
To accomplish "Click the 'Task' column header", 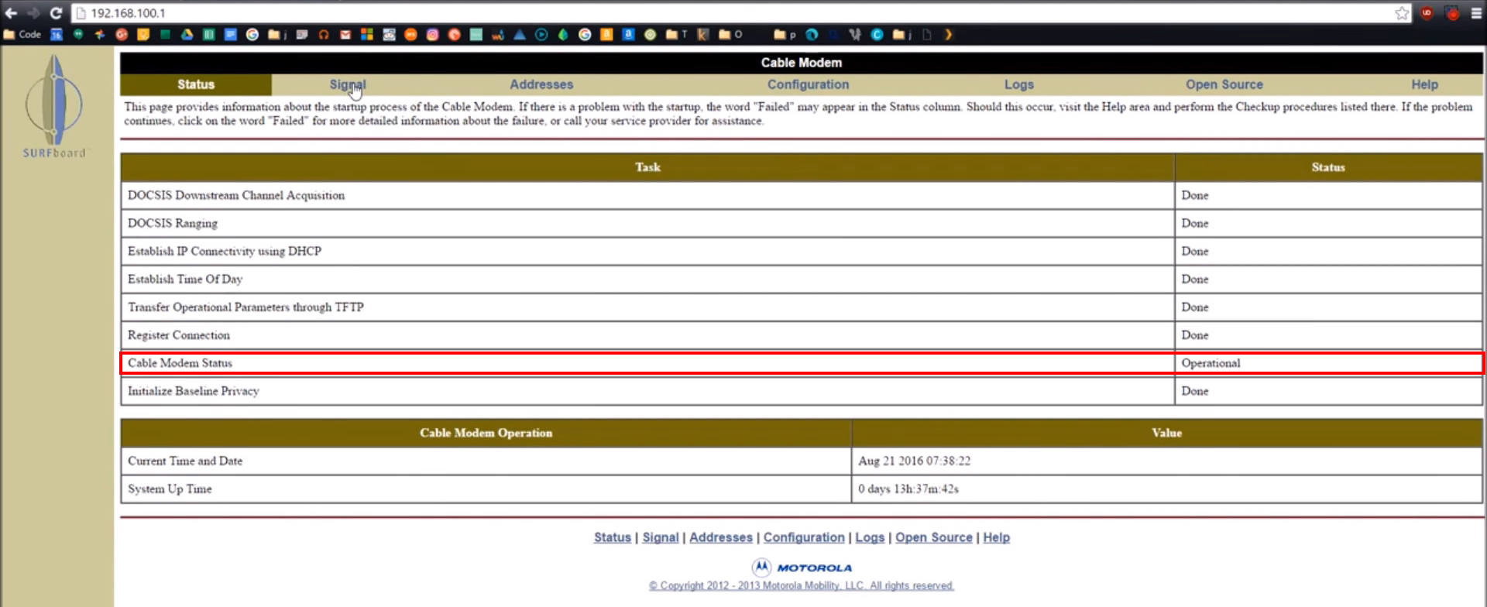I will [x=647, y=167].
